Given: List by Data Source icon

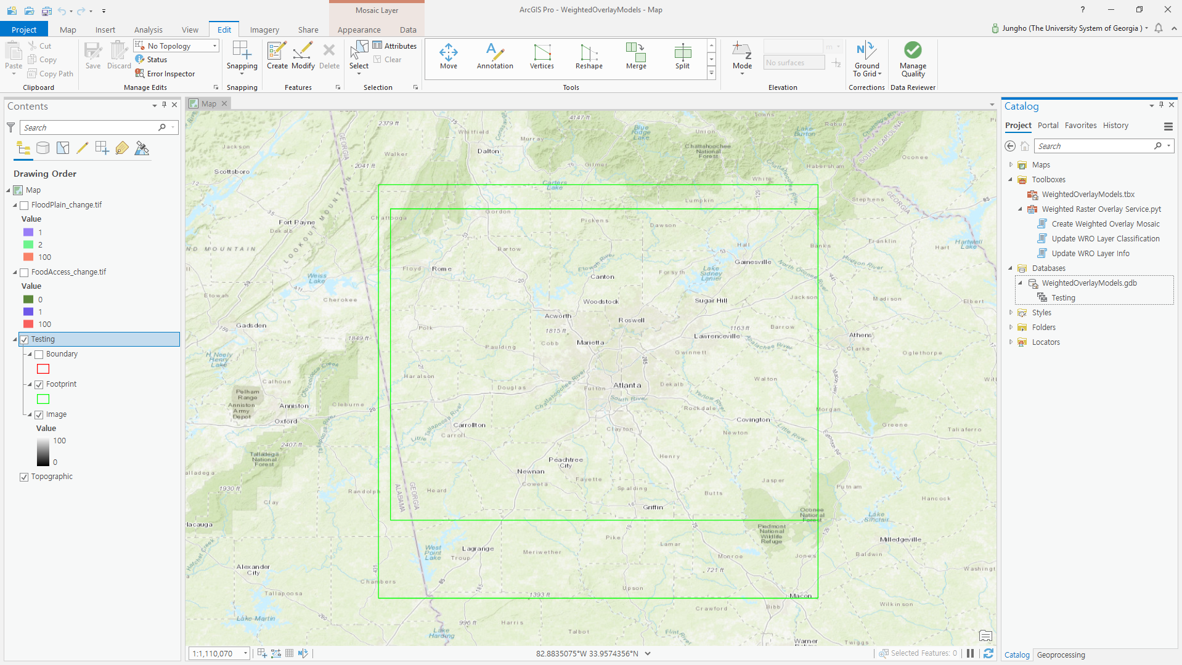Looking at the screenshot, I should tap(43, 148).
